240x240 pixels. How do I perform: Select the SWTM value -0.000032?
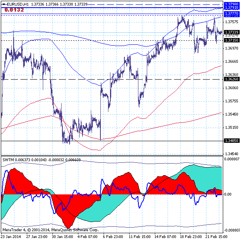56,160
